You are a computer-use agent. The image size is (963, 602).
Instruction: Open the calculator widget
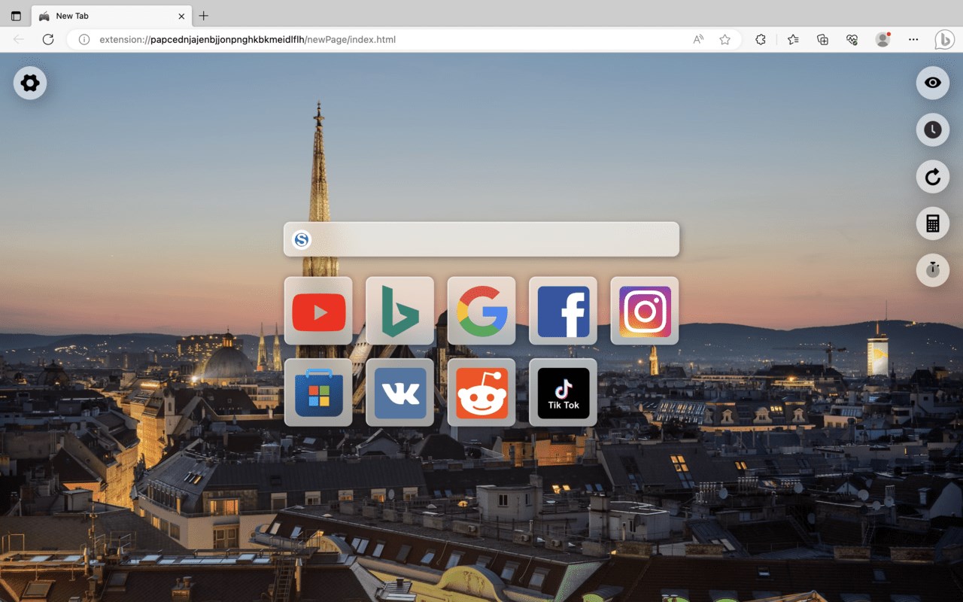[x=933, y=223]
